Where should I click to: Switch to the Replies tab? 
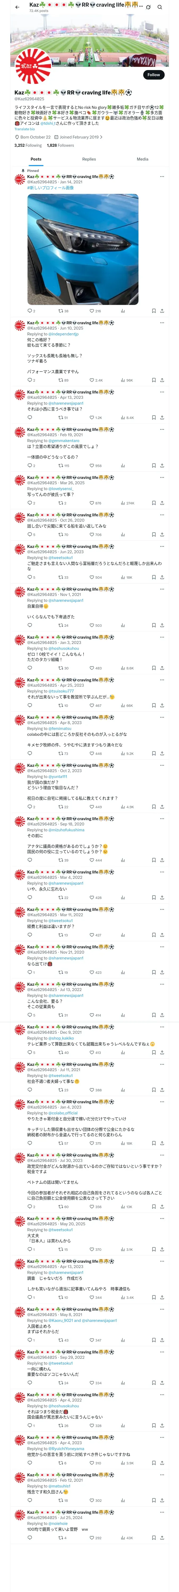pyautogui.click(x=89, y=159)
